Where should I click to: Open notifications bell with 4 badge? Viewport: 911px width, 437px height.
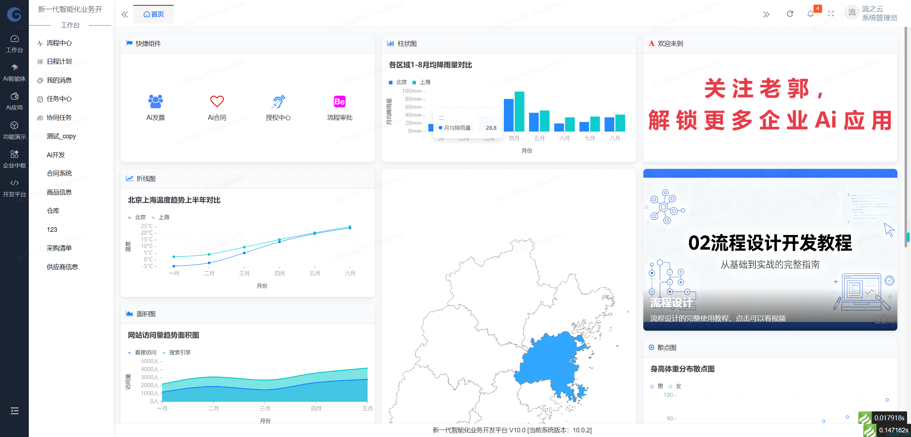click(x=810, y=14)
